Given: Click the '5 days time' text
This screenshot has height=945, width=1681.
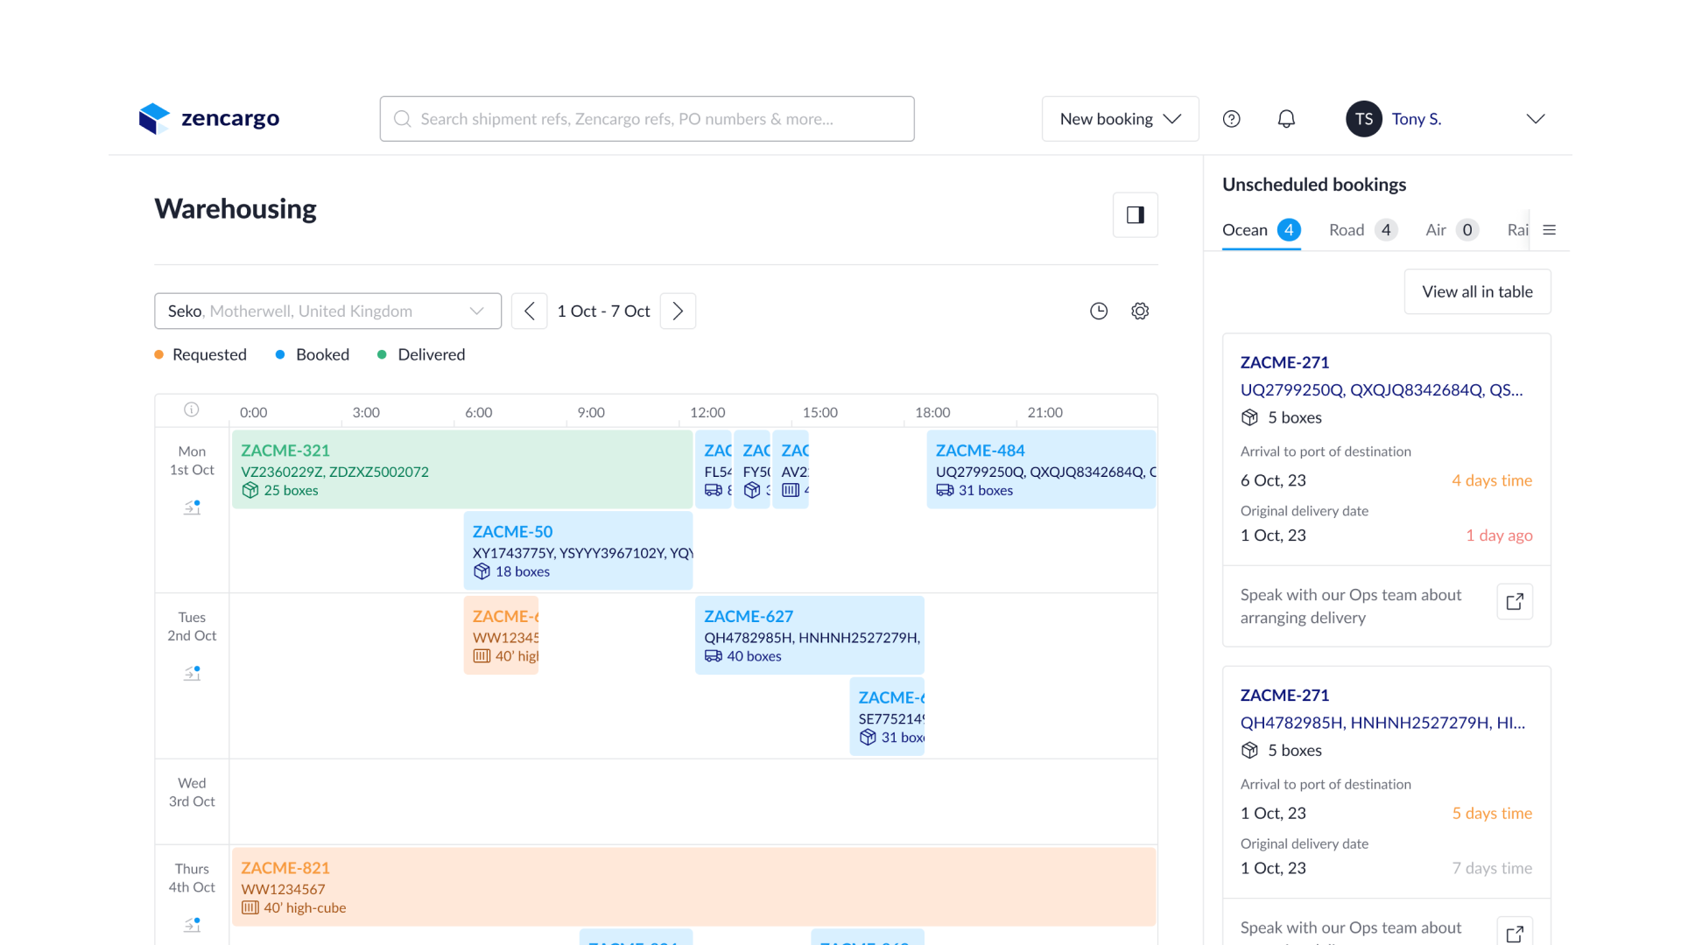Looking at the screenshot, I should pos(1492,813).
